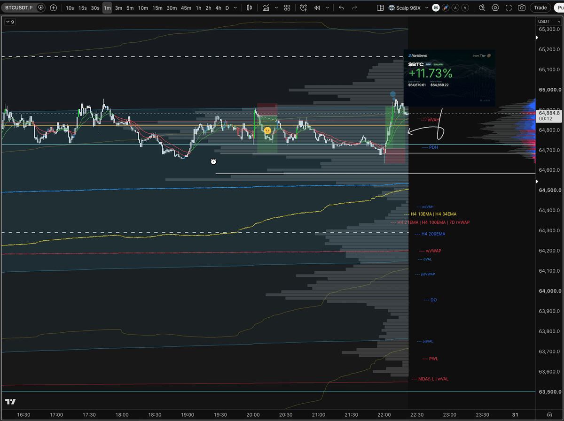Expand the time interval dropdown arrow

(x=235, y=8)
